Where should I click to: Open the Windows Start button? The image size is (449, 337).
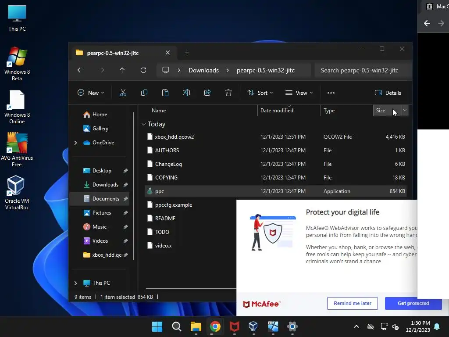coord(157,326)
